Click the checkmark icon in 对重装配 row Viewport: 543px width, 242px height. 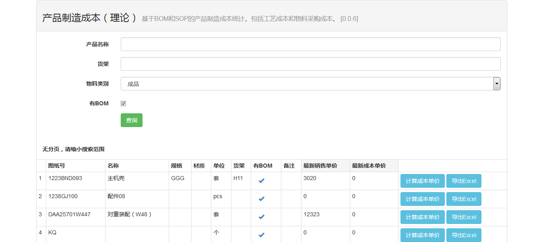(x=261, y=217)
